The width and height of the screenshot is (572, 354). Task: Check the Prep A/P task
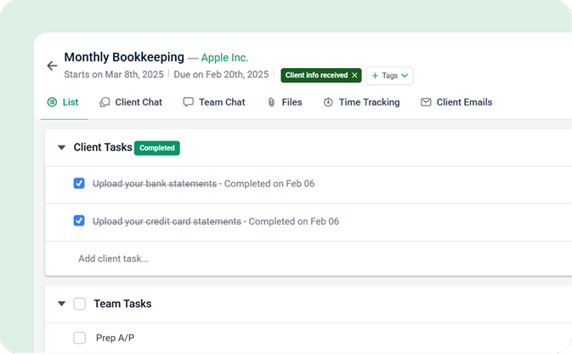[x=80, y=338]
